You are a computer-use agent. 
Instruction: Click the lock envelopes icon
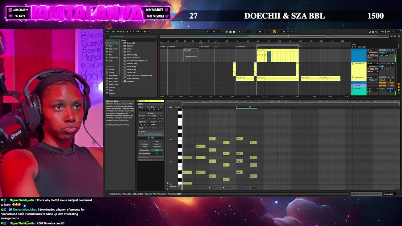point(364,47)
